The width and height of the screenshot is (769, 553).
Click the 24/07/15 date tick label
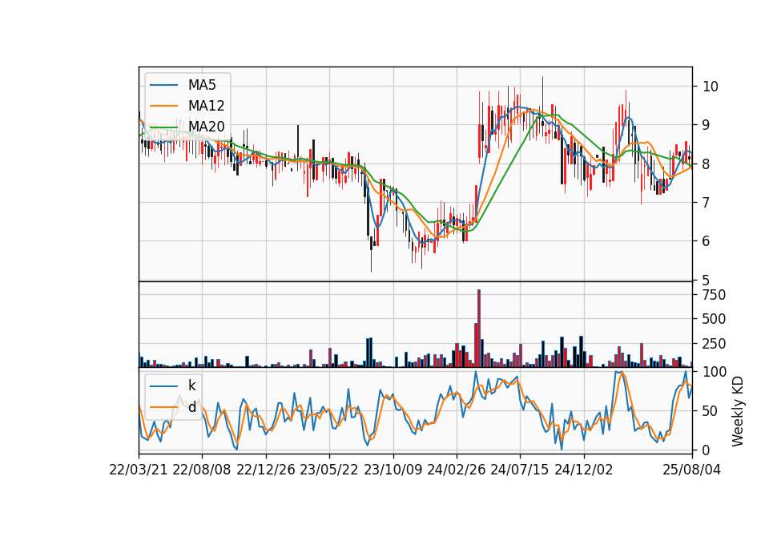(520, 470)
